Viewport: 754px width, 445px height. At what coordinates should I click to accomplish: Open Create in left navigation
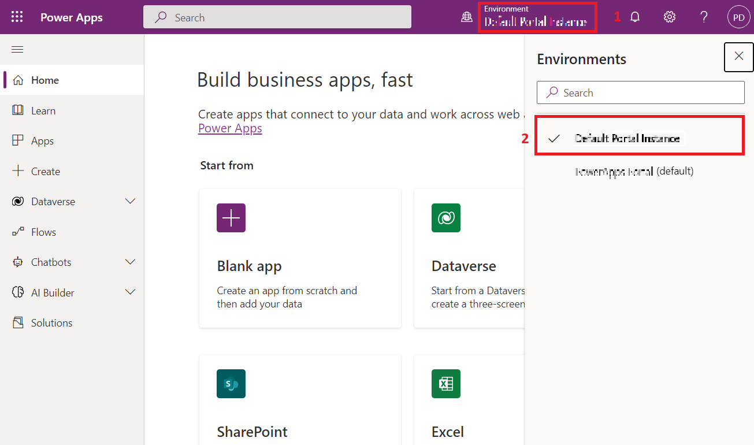click(72, 172)
